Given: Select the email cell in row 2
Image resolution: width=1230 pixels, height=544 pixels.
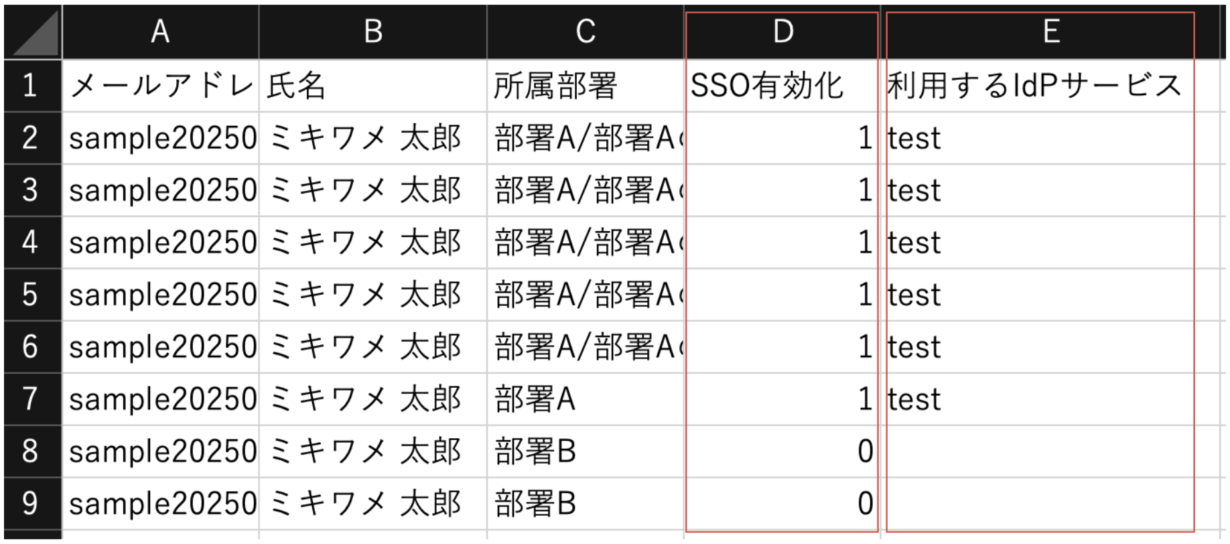Looking at the screenshot, I should point(161,138).
